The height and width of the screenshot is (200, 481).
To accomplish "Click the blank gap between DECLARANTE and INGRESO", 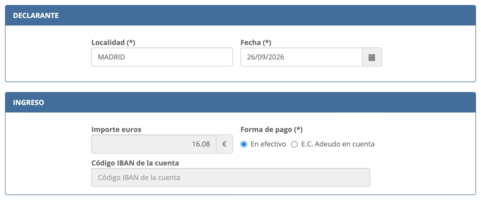I will click(241, 87).
